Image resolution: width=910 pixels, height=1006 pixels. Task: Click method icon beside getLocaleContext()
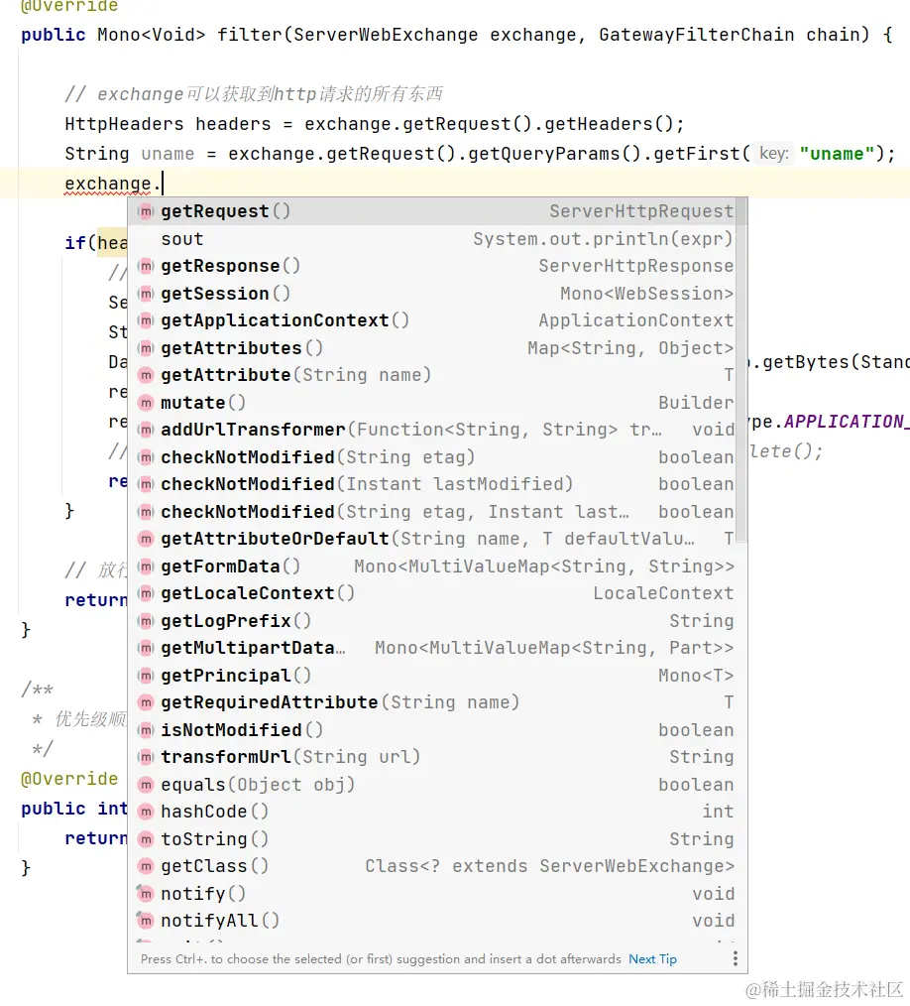146,593
